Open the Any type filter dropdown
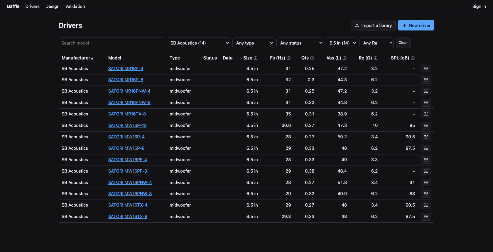Image resolution: width=493 pixels, height=252 pixels. 253,43
